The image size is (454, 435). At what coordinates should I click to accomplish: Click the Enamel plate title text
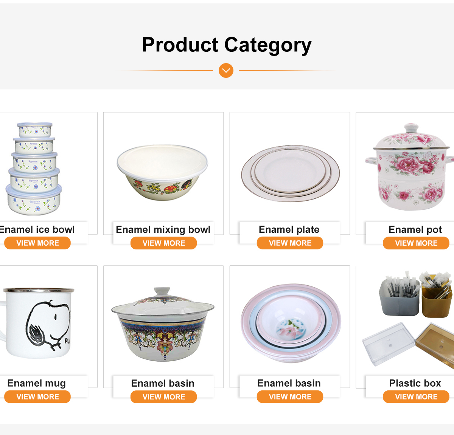[x=289, y=230]
